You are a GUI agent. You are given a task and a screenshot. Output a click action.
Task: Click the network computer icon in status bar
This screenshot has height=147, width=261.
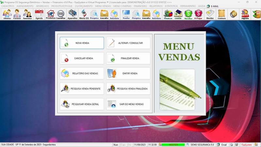point(237,145)
